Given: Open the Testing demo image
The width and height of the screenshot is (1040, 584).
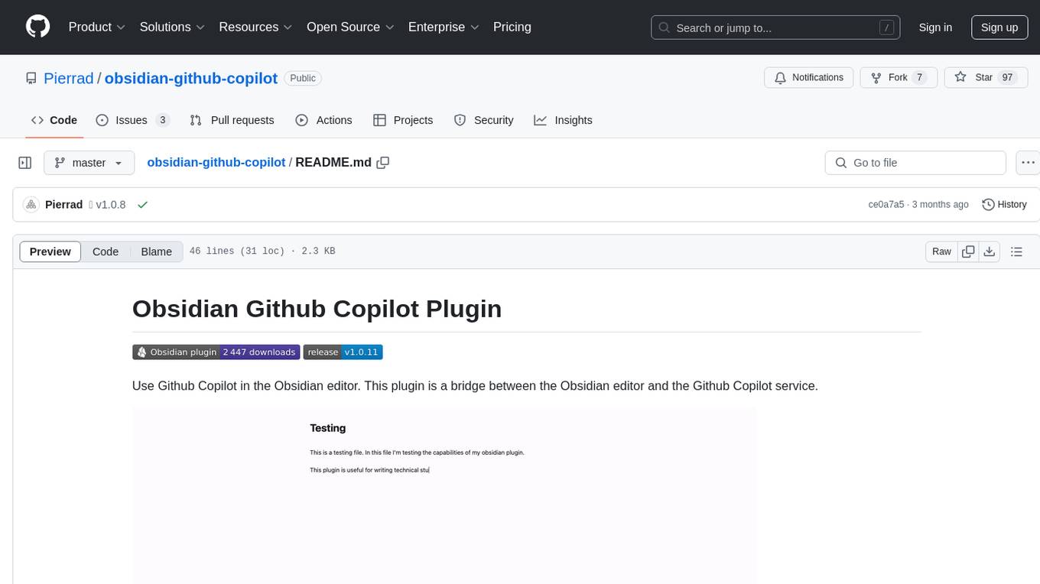Looking at the screenshot, I should tap(444, 495).
